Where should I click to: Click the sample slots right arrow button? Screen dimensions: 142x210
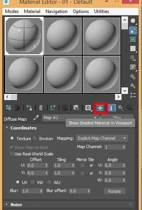click(118, 97)
